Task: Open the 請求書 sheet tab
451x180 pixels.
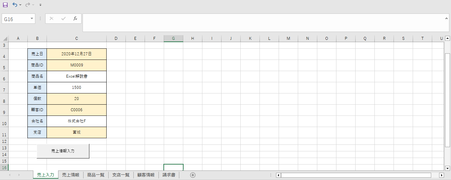Action: click(x=169, y=175)
